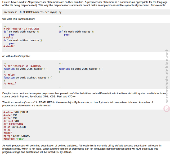
Task: Click the preprocess -D FEATURES command line
Action: tap(32, 12)
